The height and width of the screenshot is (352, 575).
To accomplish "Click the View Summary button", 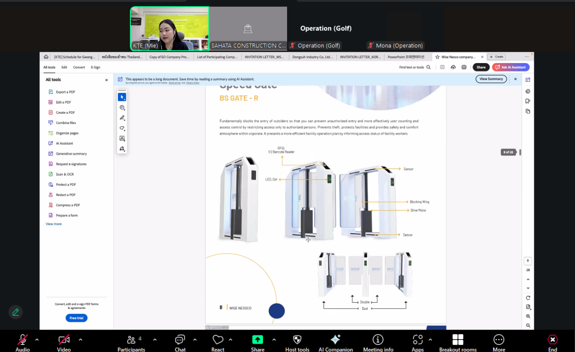I will (x=491, y=79).
